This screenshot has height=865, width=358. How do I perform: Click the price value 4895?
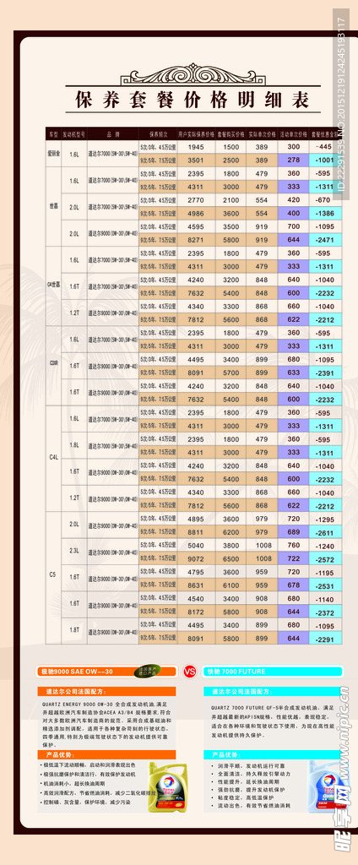coord(196,520)
